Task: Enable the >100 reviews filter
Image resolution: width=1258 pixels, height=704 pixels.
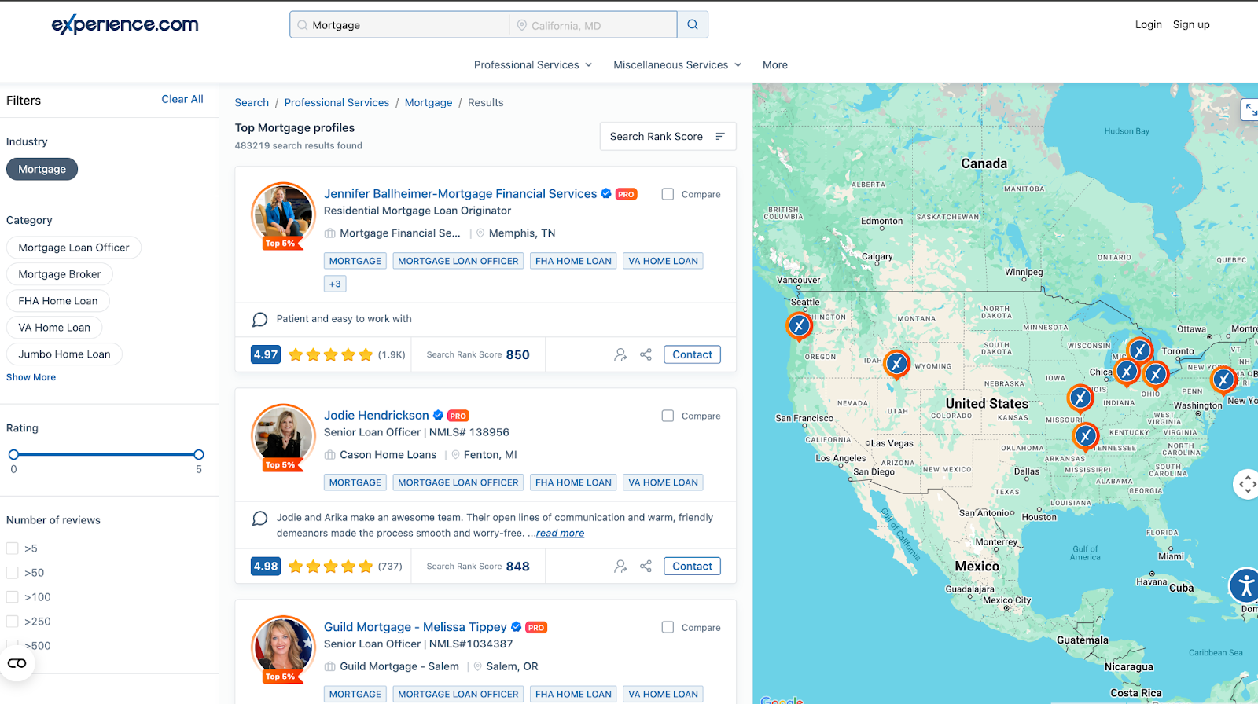Action: coord(13,597)
